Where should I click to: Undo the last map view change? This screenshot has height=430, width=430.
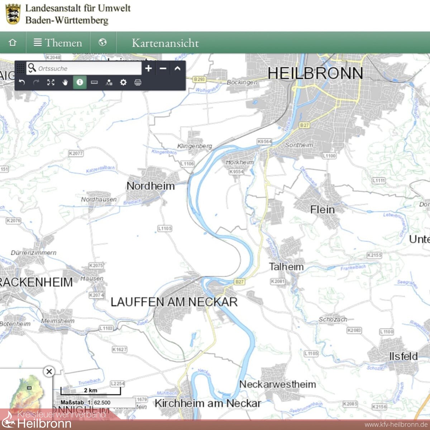coord(22,82)
